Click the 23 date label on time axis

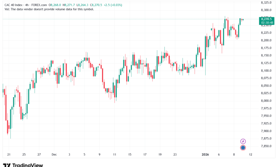click(175, 155)
